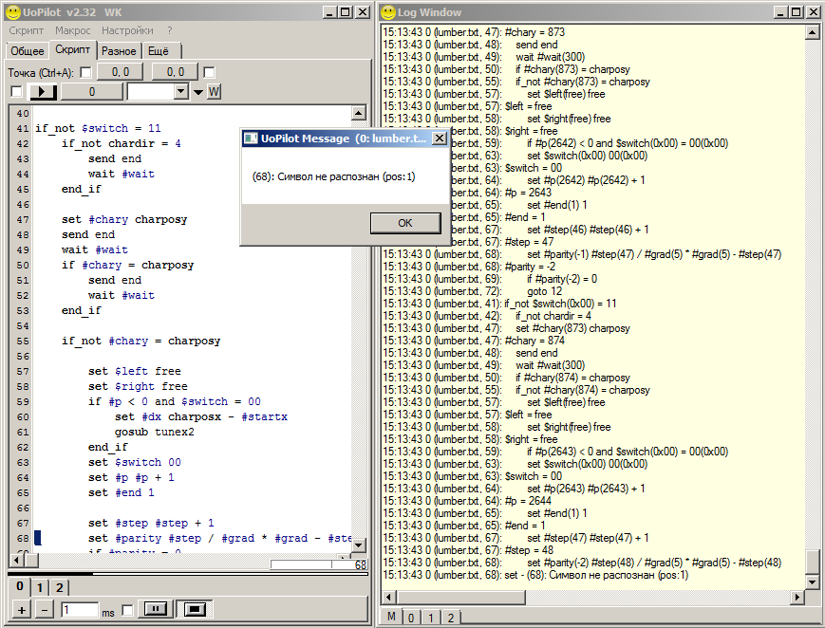Click OK in UoPilot Message dialog
The height and width of the screenshot is (628, 825).
point(405,223)
